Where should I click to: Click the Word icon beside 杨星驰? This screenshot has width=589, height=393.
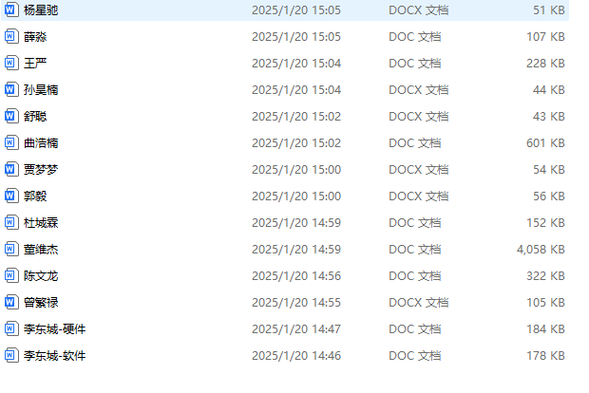(x=11, y=9)
